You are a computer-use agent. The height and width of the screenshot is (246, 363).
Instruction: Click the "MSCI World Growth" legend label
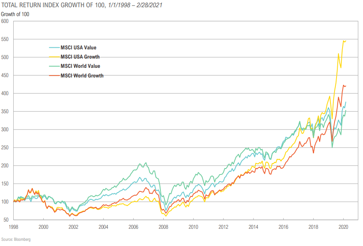82,75
